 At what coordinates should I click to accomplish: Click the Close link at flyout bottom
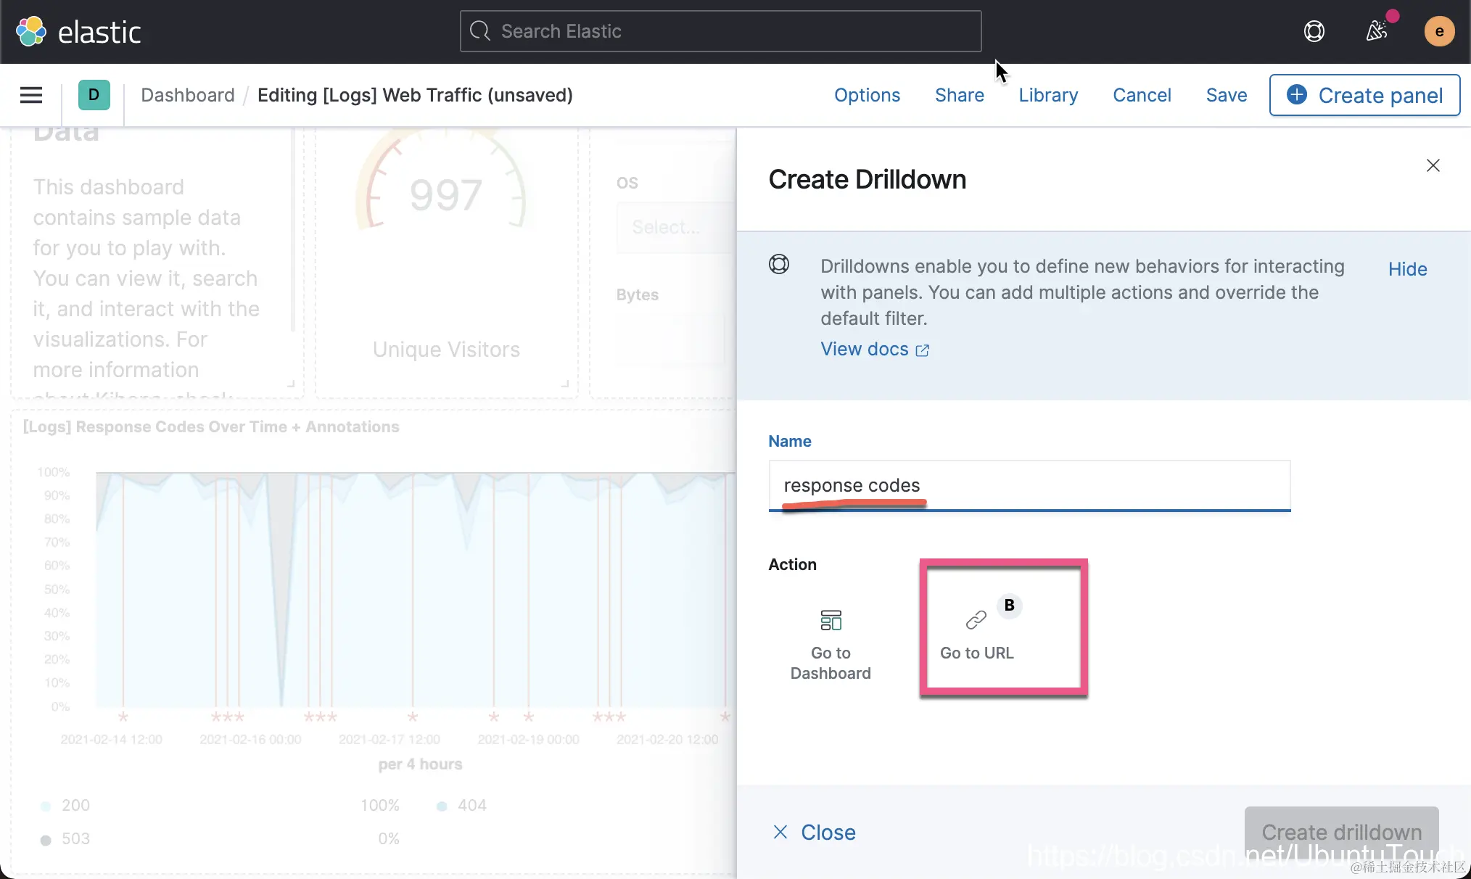click(814, 832)
